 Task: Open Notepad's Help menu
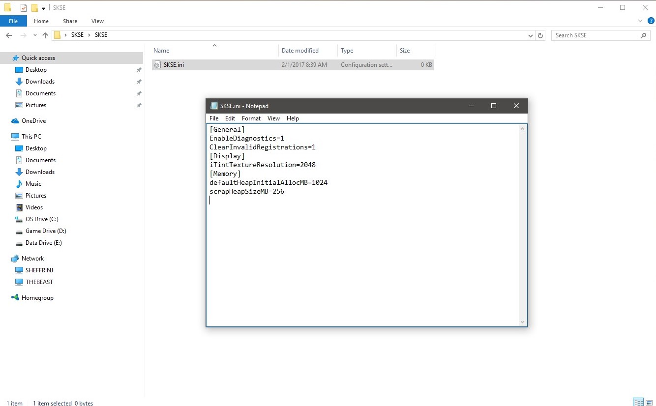pos(293,118)
